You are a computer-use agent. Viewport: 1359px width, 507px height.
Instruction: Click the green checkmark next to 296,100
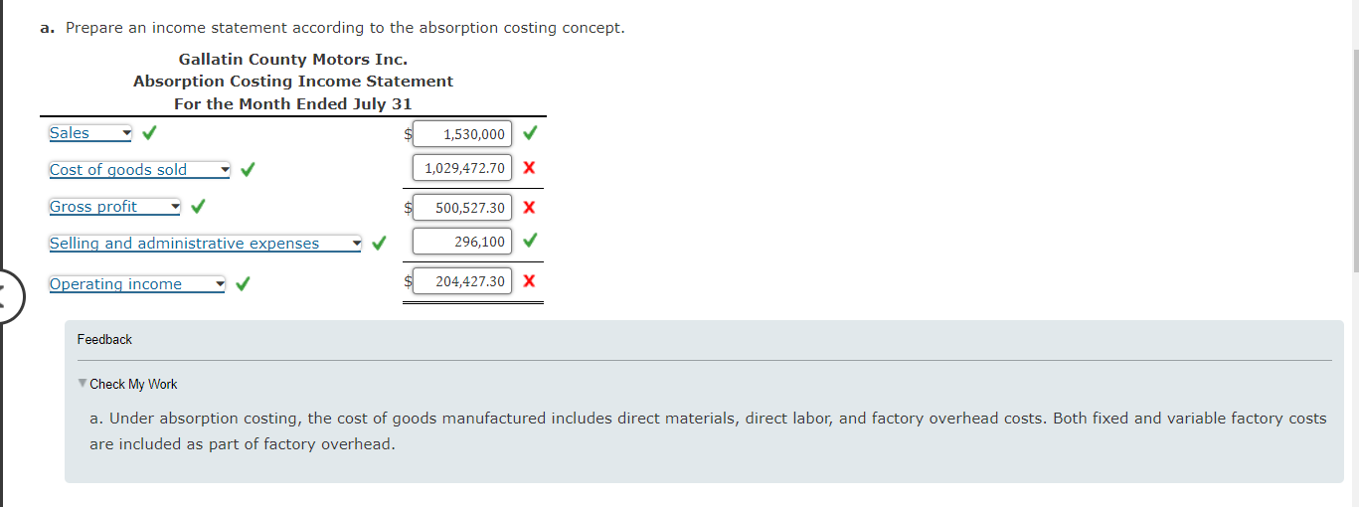pyautogui.click(x=530, y=241)
